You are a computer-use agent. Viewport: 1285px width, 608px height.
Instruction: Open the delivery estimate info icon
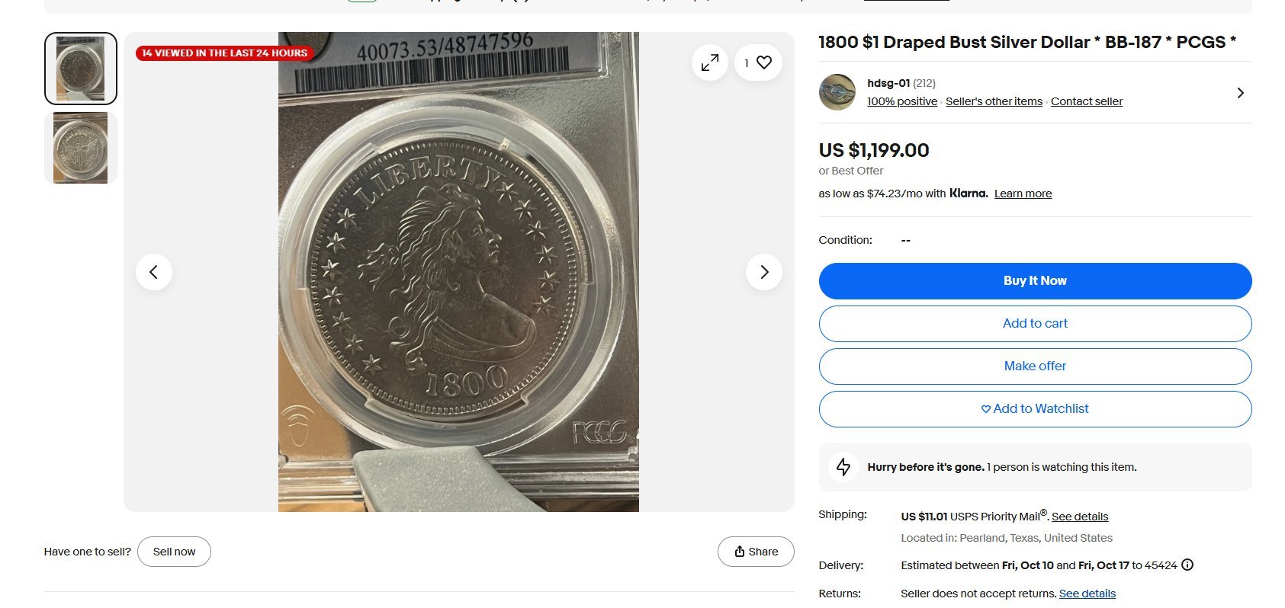tap(1187, 565)
